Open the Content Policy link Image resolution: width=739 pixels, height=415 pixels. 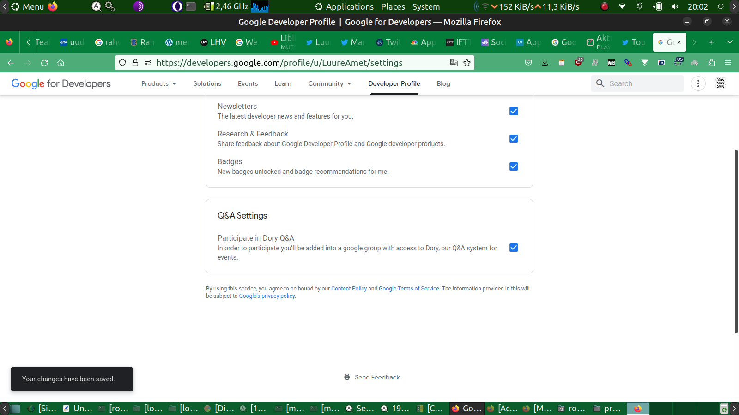[x=349, y=289]
